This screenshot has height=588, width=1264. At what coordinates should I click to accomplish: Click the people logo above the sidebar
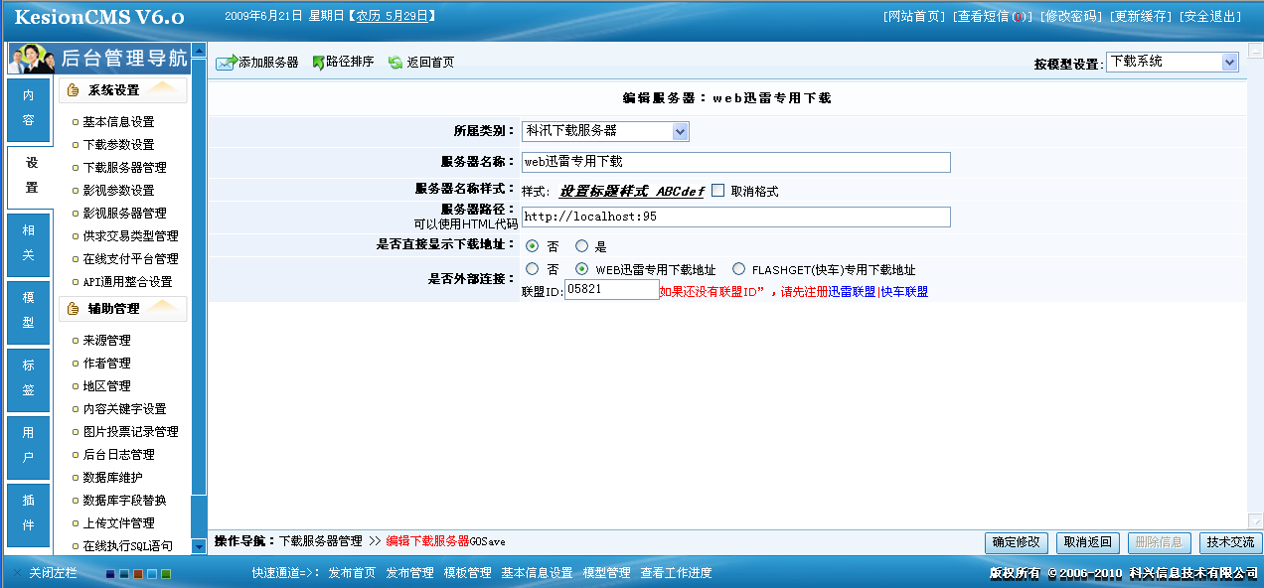click(x=31, y=59)
